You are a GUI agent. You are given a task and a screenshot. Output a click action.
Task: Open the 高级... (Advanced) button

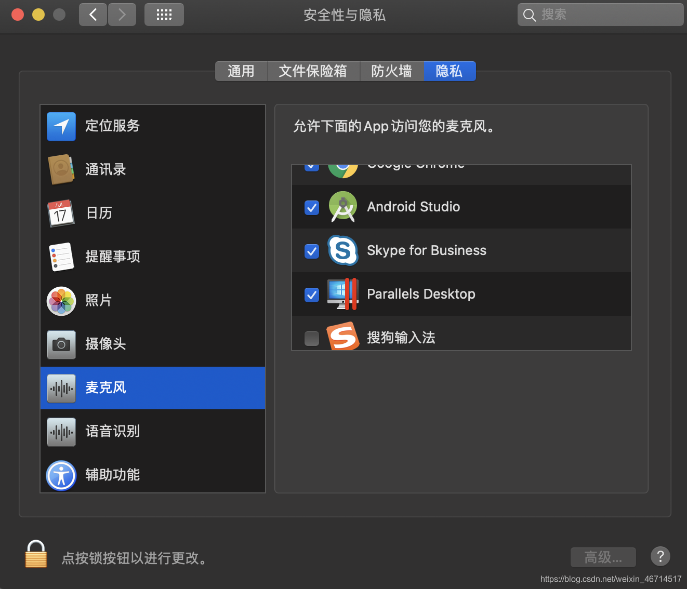603,557
